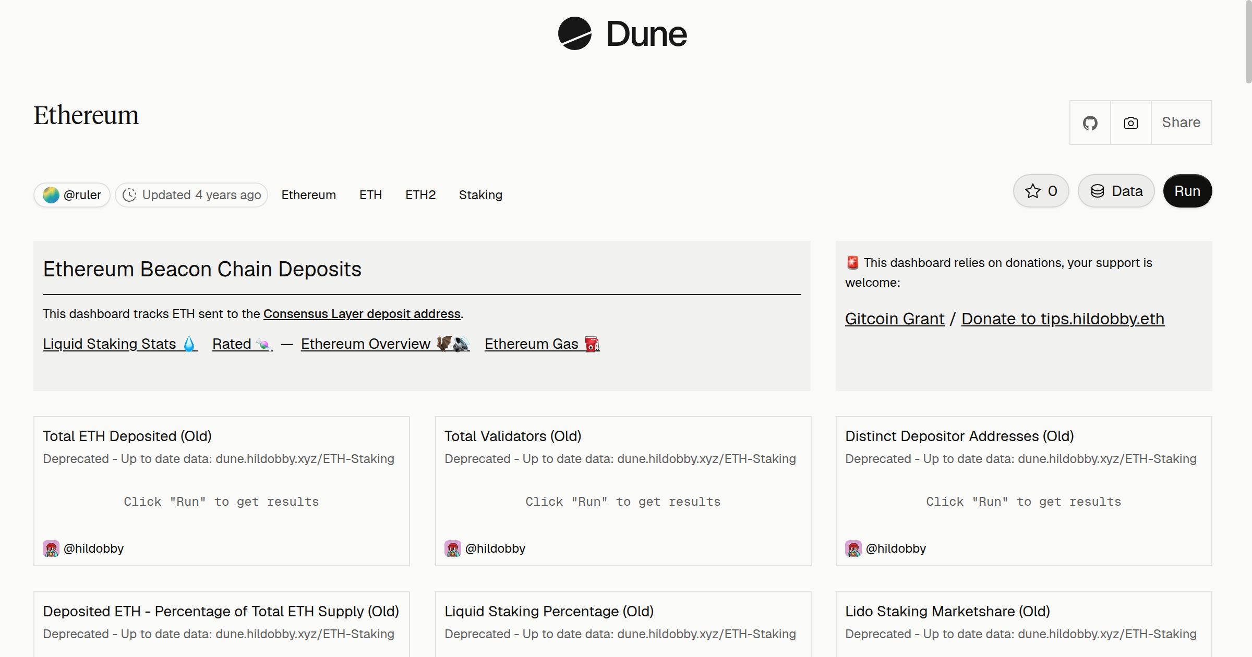Open the Dune logo homepage
The height and width of the screenshot is (657, 1252).
point(622,34)
